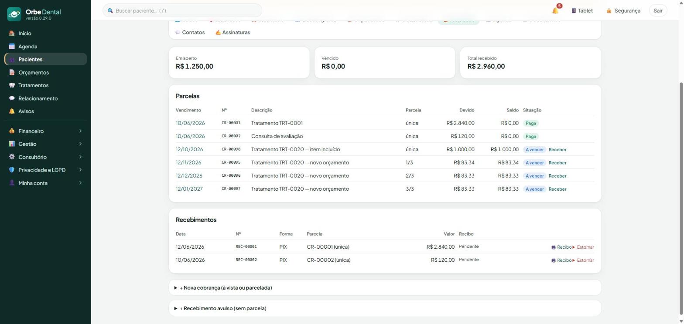Click the Agenda calendar icon in sidebar
Image resolution: width=684 pixels, height=324 pixels.
pos(12,46)
